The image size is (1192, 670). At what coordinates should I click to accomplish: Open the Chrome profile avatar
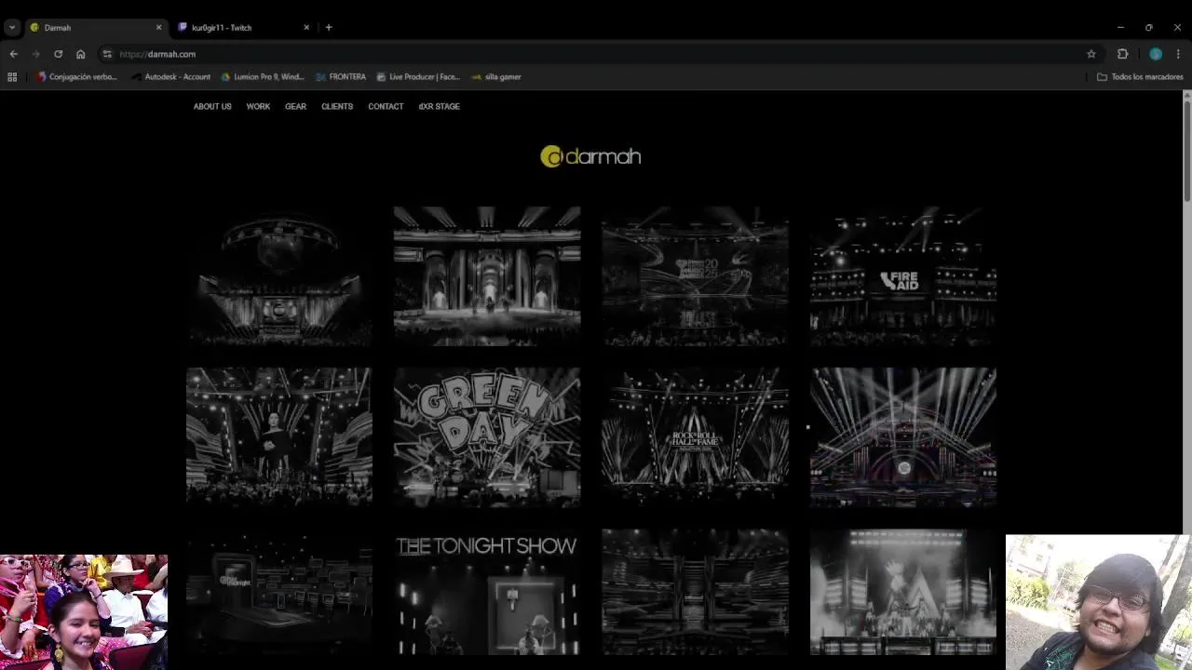[x=1156, y=54]
